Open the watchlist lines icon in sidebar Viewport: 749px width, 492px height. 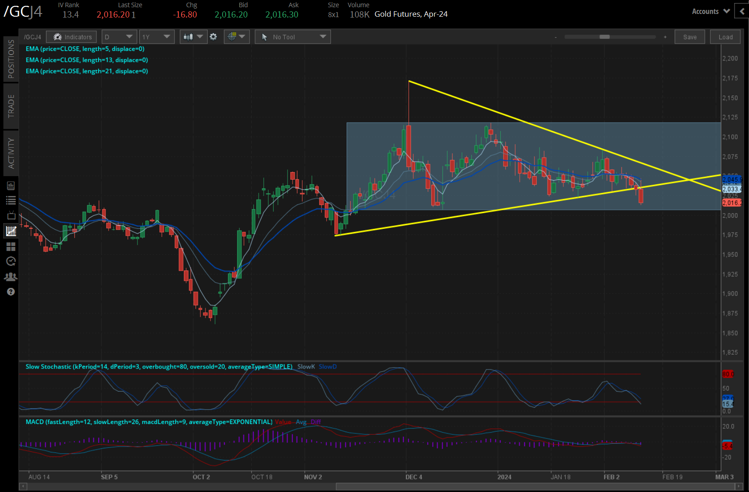pos(11,200)
